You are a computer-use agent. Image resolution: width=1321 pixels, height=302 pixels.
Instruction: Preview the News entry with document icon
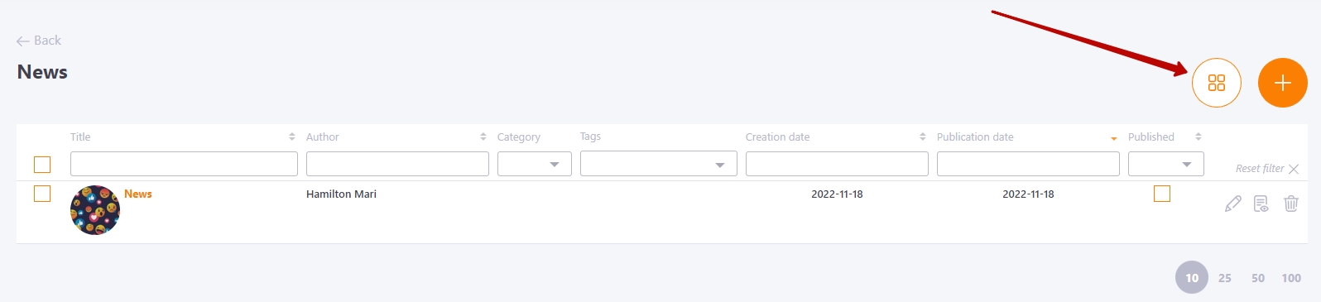(x=1261, y=204)
